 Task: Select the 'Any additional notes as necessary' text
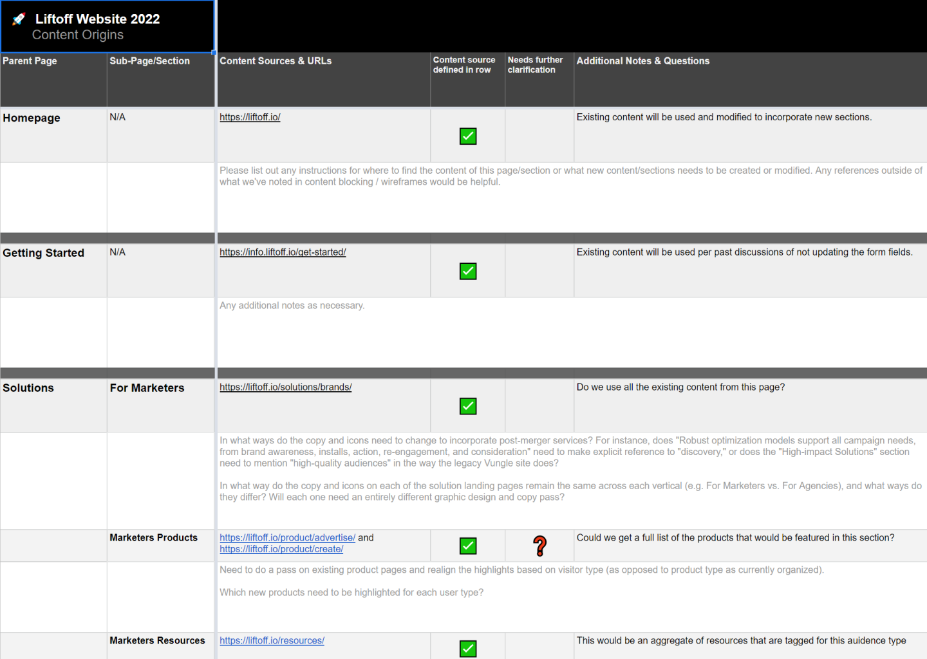292,306
